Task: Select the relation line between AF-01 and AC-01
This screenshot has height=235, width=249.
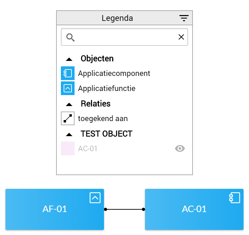Action: point(124,209)
